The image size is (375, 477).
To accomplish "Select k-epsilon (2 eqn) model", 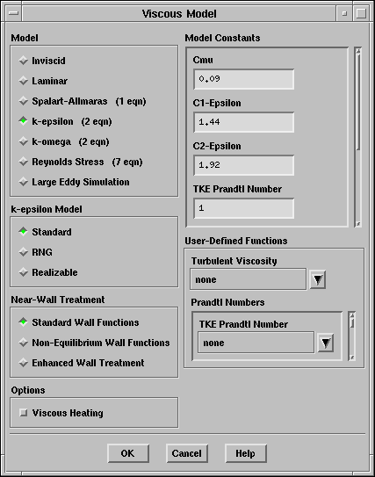I will 65,121.
